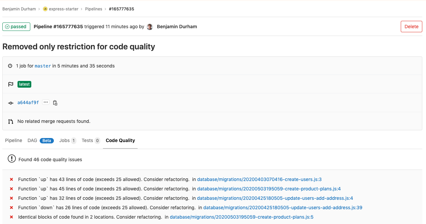Screen dimensions: 426x224
Task: Open Benjamin Durham user profile link
Action: (x=177, y=27)
